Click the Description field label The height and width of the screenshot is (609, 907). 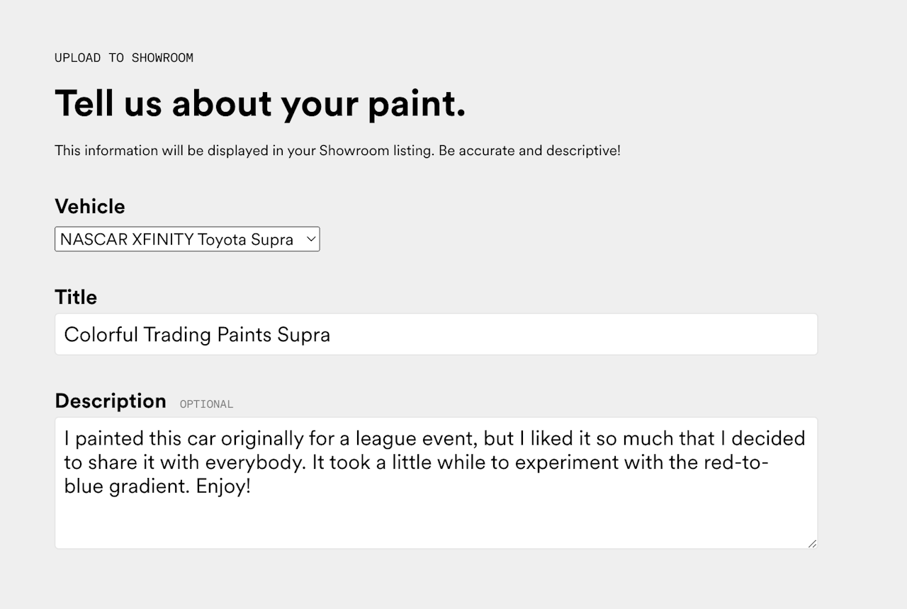111,401
